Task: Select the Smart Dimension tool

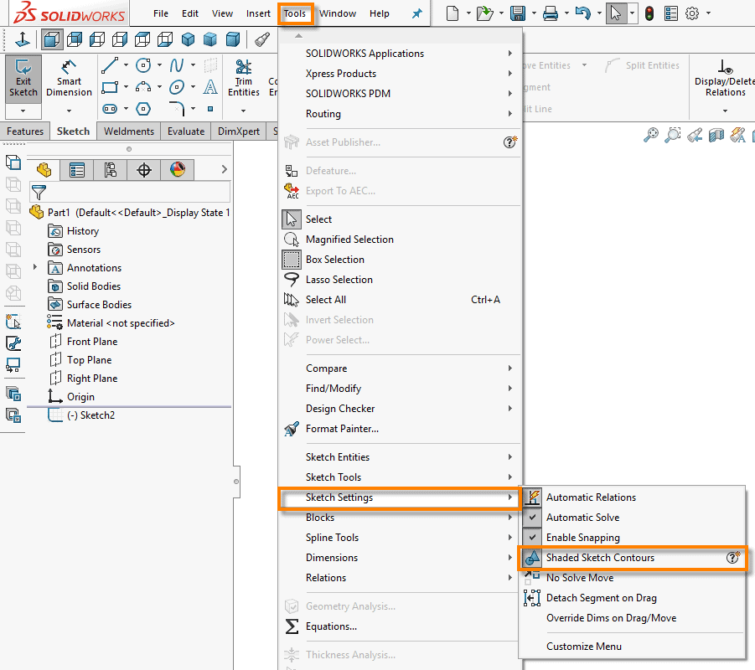Action: pos(69,79)
